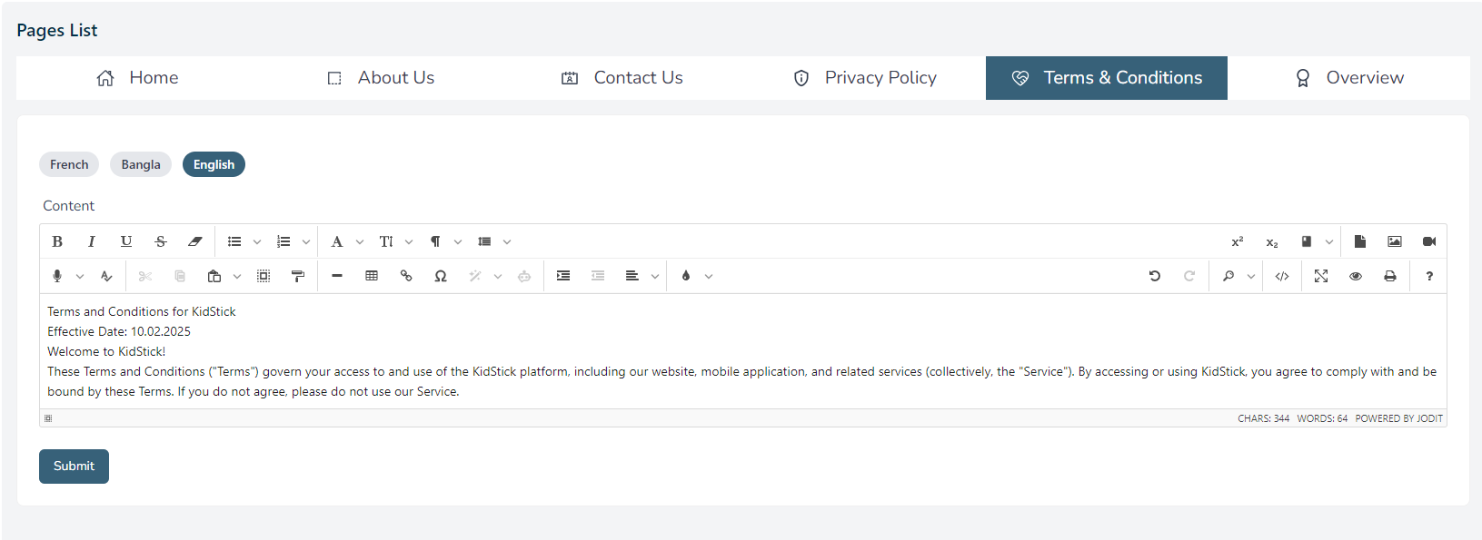
Task: Expand the microphone speech options arrow
Action: [80, 276]
